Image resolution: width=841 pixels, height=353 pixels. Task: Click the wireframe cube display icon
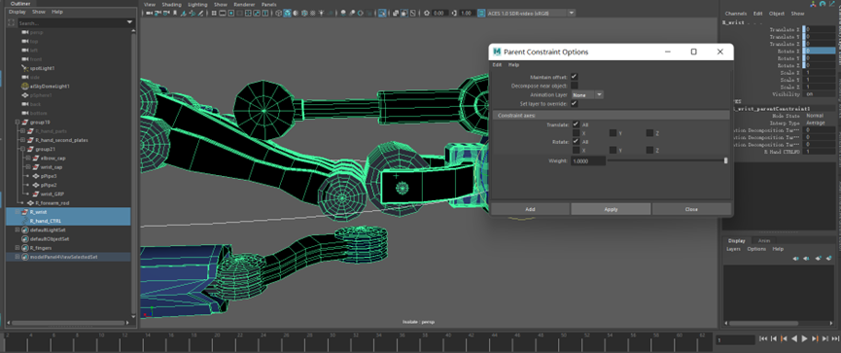coord(278,13)
